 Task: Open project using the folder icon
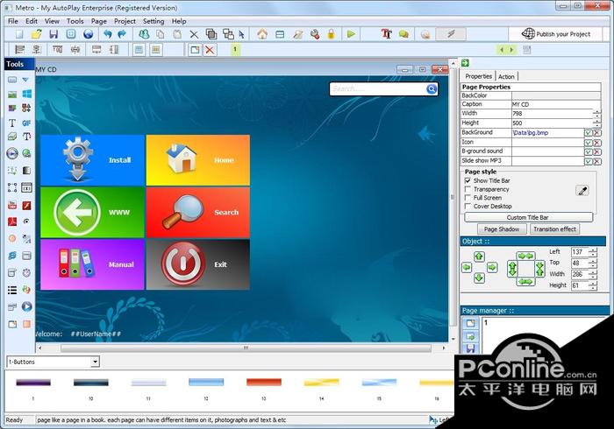(36, 34)
